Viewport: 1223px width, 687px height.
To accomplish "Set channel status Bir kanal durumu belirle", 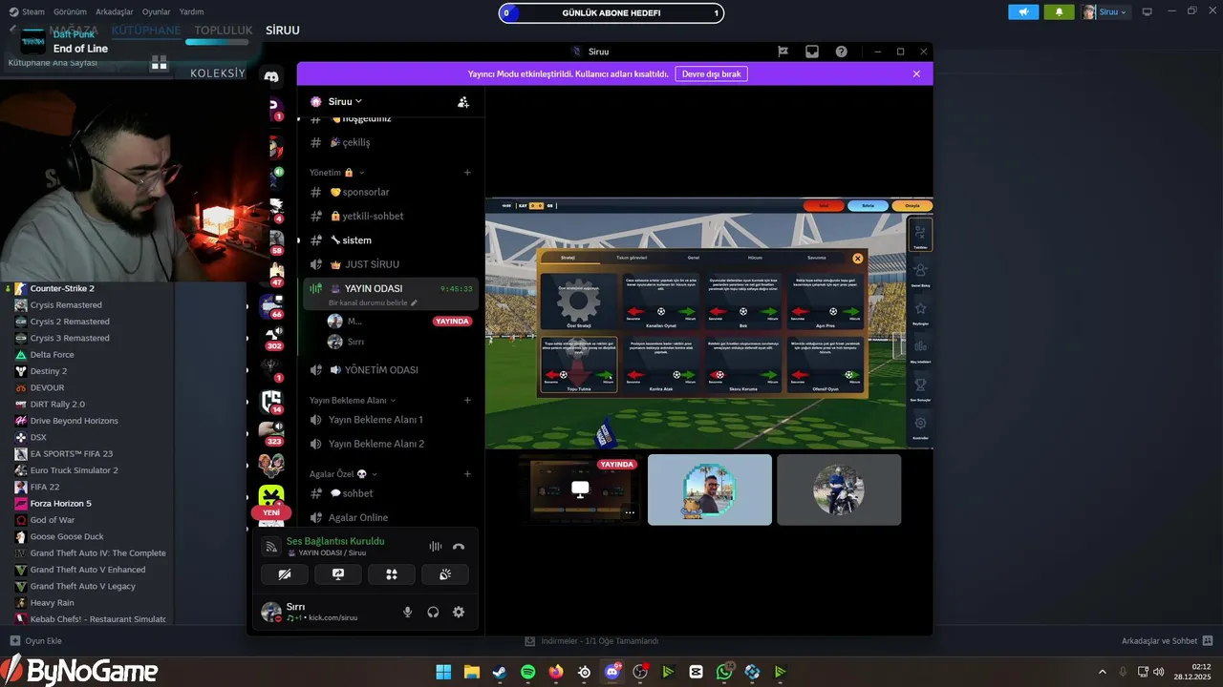I will (374, 302).
